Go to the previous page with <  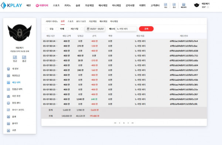120,123
